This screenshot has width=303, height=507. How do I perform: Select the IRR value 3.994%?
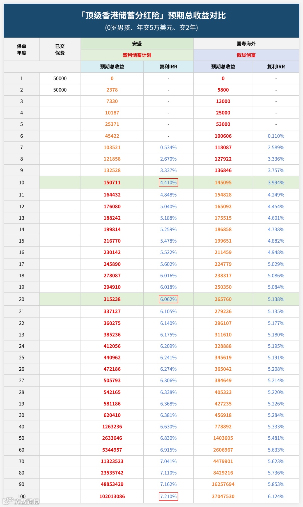(x=276, y=183)
